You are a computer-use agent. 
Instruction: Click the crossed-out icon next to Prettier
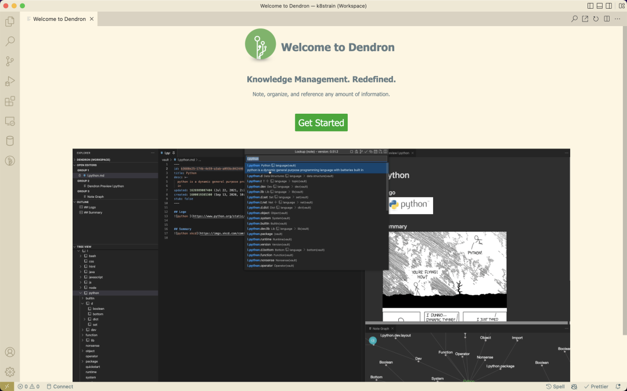574,386
